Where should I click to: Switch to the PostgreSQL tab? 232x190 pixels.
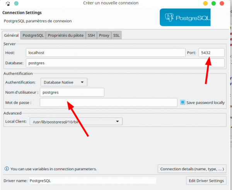[x=33, y=35]
